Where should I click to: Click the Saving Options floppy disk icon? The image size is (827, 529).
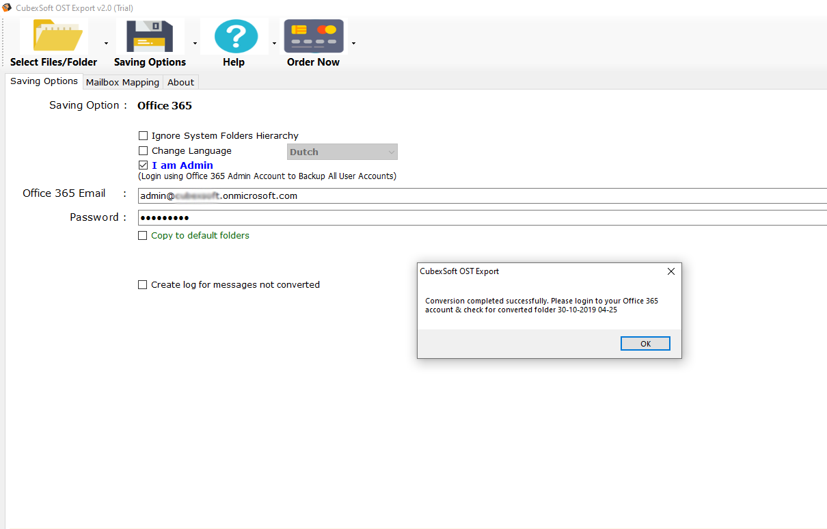pos(150,37)
